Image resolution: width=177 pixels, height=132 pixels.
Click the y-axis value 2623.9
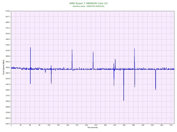[8, 118]
